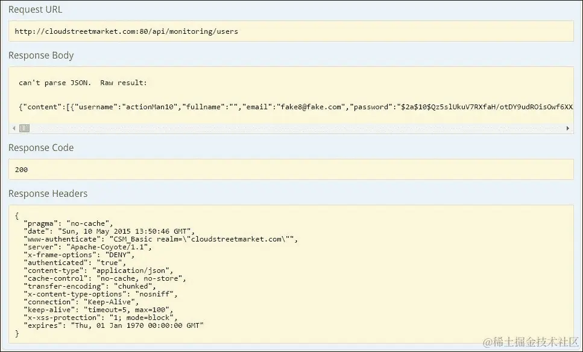This screenshot has width=583, height=352.
Task: Click the "pragma": "no-cache" header line
Action: point(68,223)
